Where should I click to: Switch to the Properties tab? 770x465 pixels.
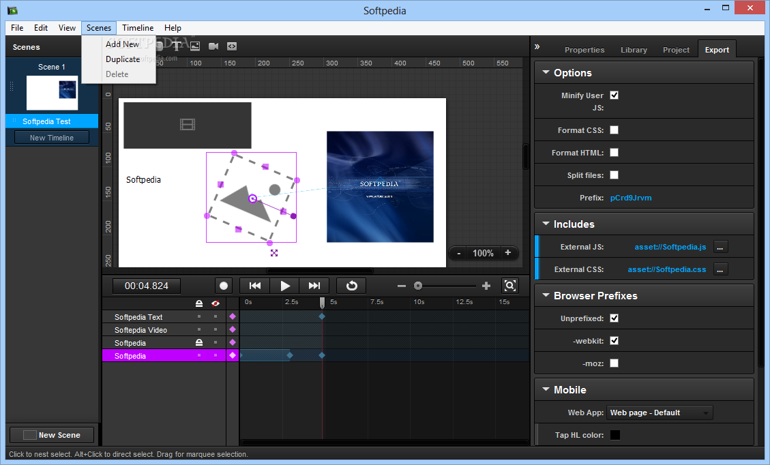tap(584, 50)
